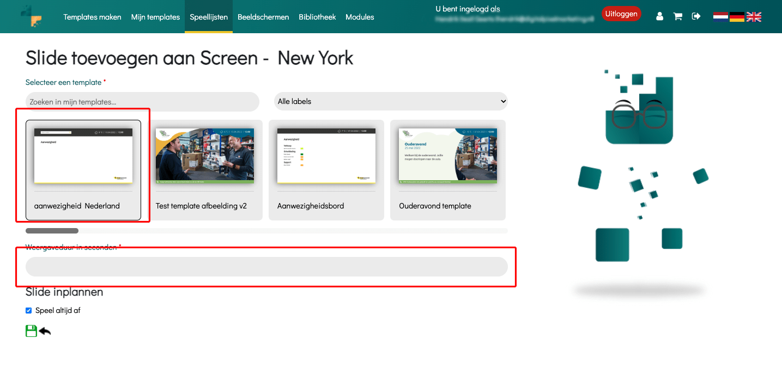The width and height of the screenshot is (782, 387).
Task: Open the shopping cart icon
Action: [678, 16]
